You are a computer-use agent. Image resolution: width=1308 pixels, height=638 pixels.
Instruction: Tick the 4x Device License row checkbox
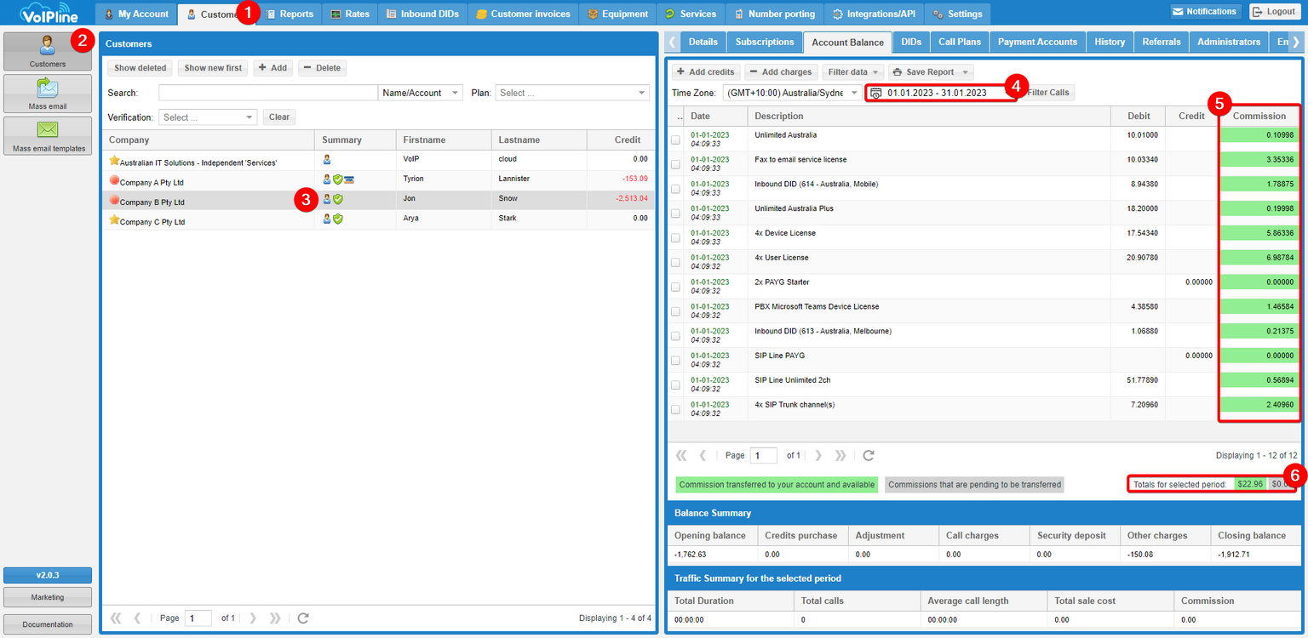click(675, 238)
